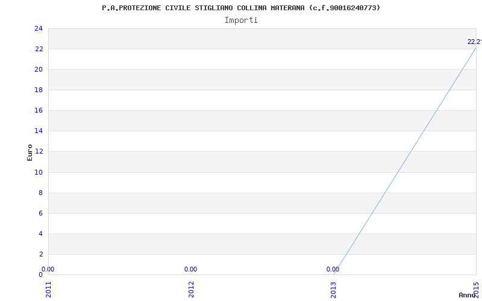Screen dimensions: 482x301
Task: Click the Importi subtitle
Action: point(241,20)
